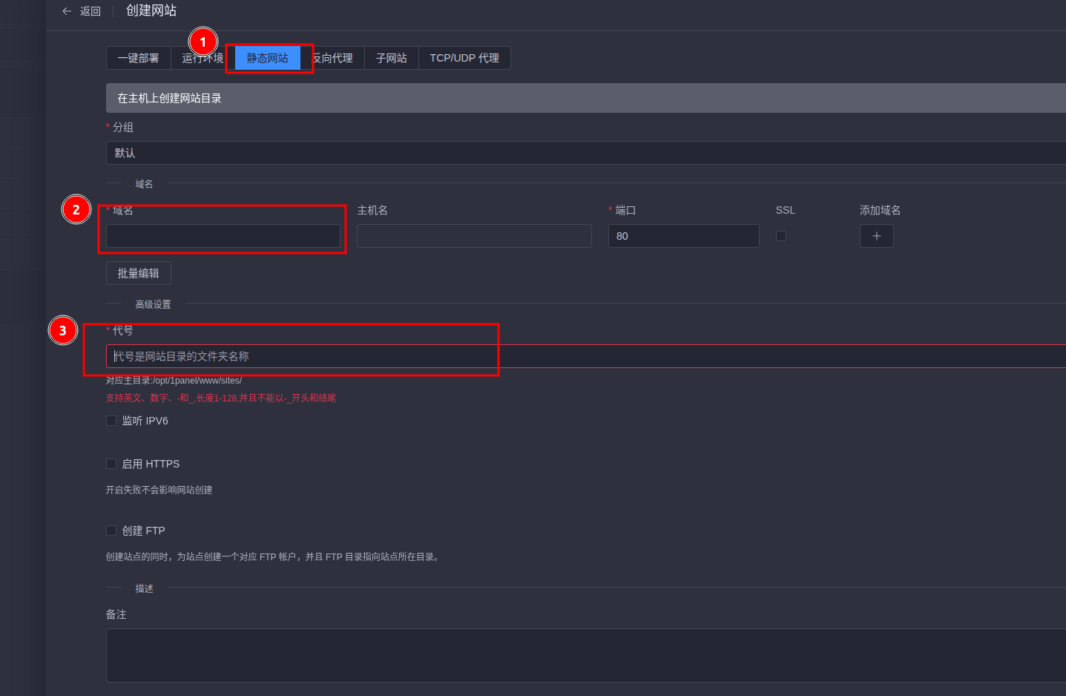Select the 静态网站 tab

coord(268,58)
